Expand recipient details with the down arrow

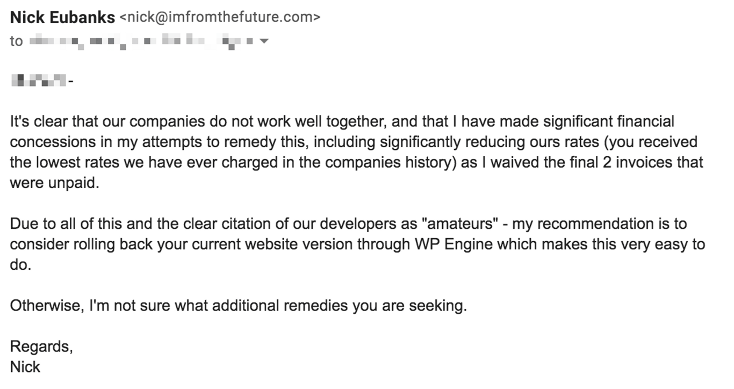coord(264,41)
